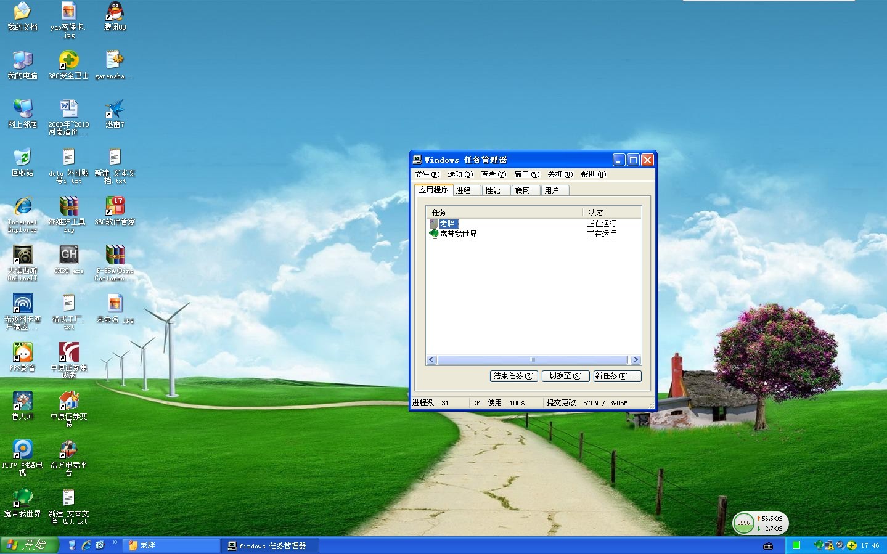This screenshot has height=554, width=887.
Task: Select the PPS影音 desktop shortcut
Action: [22, 357]
